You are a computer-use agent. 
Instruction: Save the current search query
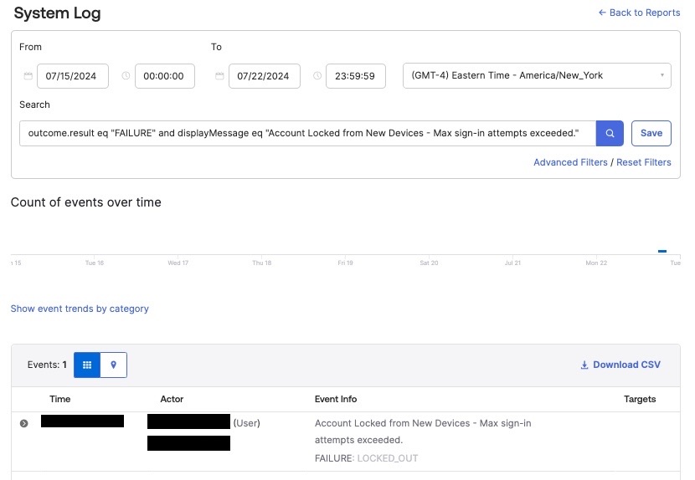click(x=651, y=133)
